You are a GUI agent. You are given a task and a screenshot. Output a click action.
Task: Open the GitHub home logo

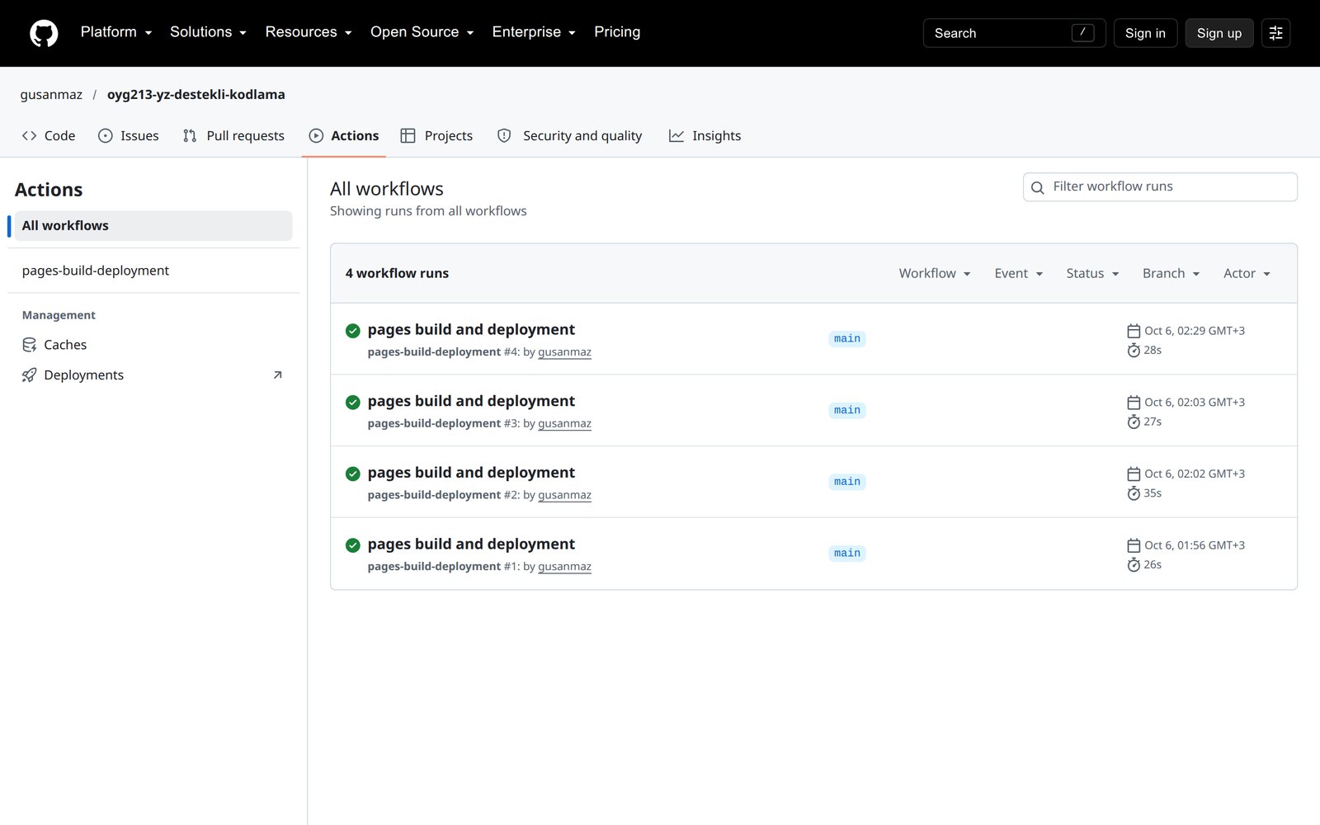(44, 33)
